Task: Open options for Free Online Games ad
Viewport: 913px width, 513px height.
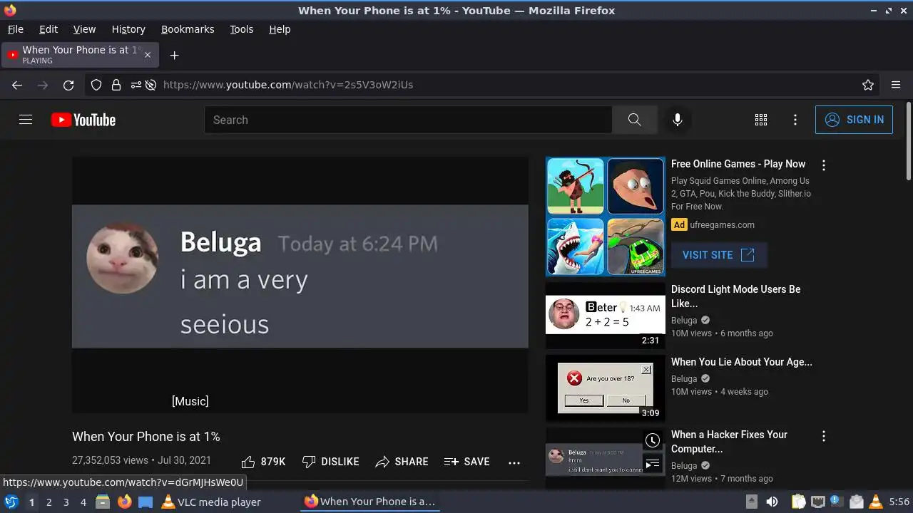Action: (x=824, y=165)
